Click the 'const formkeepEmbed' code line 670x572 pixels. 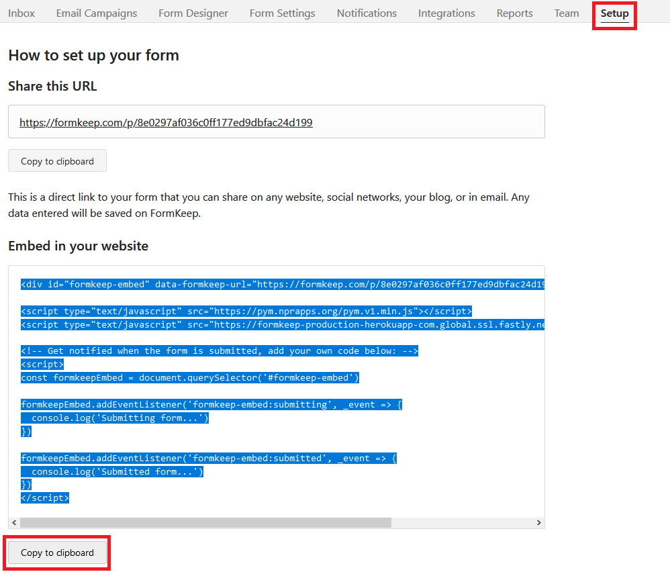click(x=190, y=377)
